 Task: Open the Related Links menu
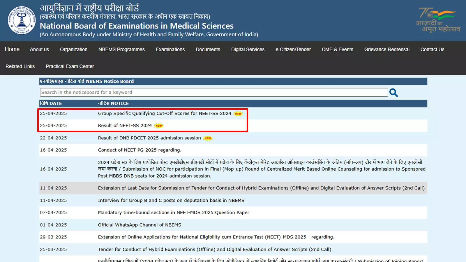(20, 66)
